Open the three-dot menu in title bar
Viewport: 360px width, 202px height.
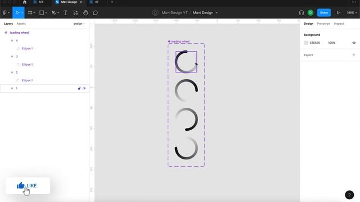pos(354,2)
